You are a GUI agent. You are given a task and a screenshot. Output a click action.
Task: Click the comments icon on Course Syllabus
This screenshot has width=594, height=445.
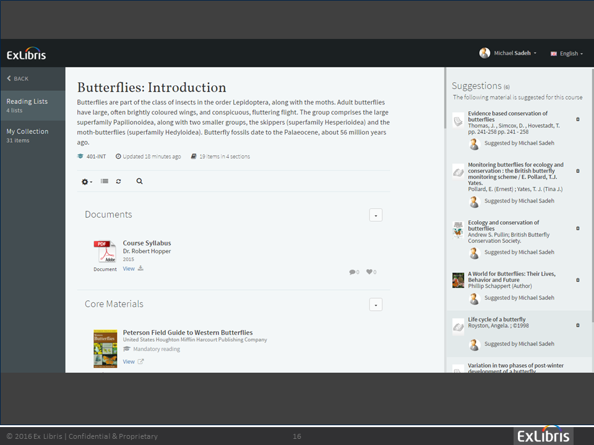353,272
